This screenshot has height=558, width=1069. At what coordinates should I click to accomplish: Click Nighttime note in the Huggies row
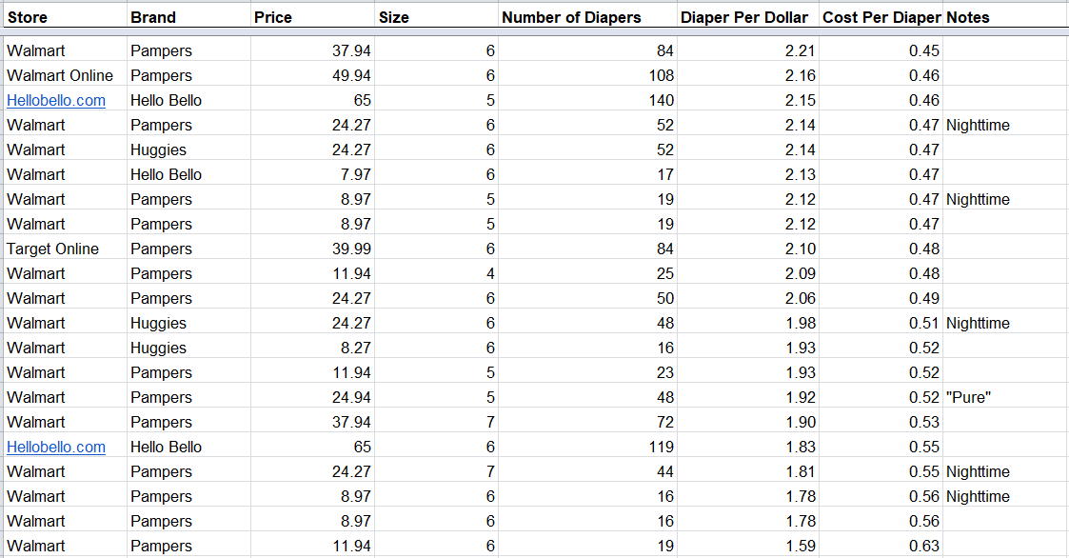[978, 323]
